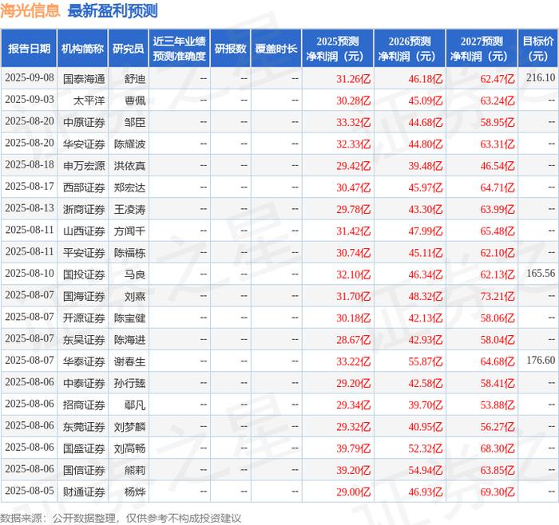
Task: Click the 海光信息 title text
Action: click(x=30, y=10)
